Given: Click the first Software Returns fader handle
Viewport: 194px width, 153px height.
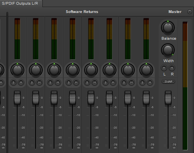Looking at the screenshot, I should [17, 98].
